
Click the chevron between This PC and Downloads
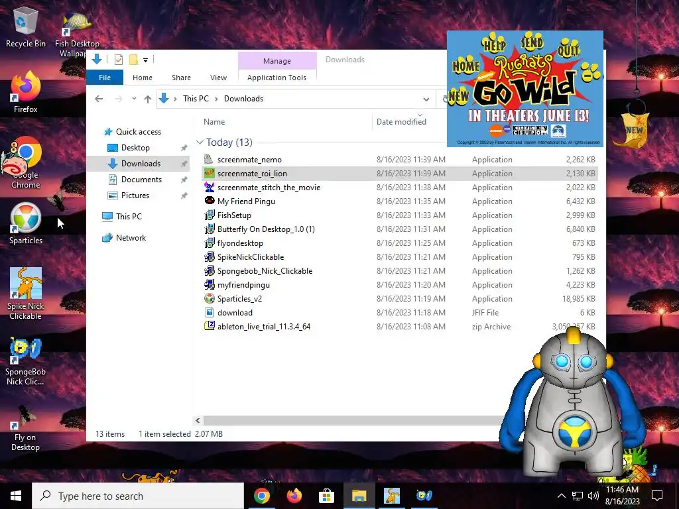(x=216, y=99)
